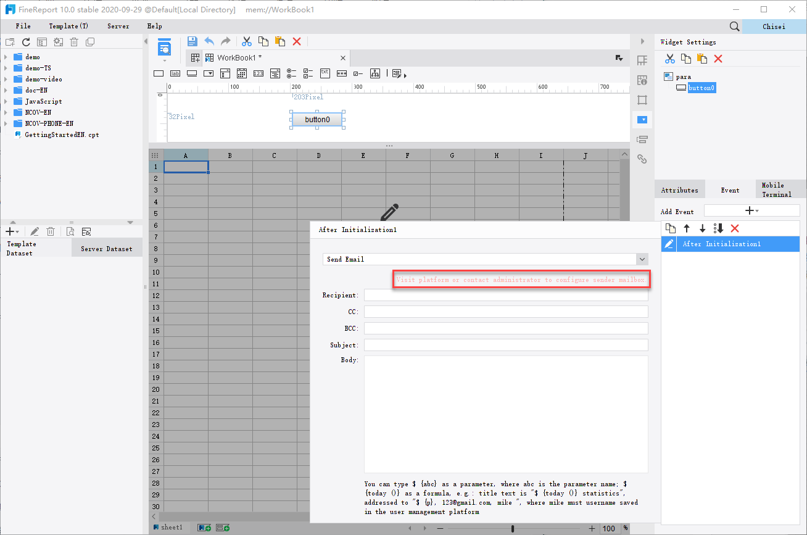Screen dimensions: 807x535
Task: Close the WorkBook1 tab
Action: tap(342, 58)
